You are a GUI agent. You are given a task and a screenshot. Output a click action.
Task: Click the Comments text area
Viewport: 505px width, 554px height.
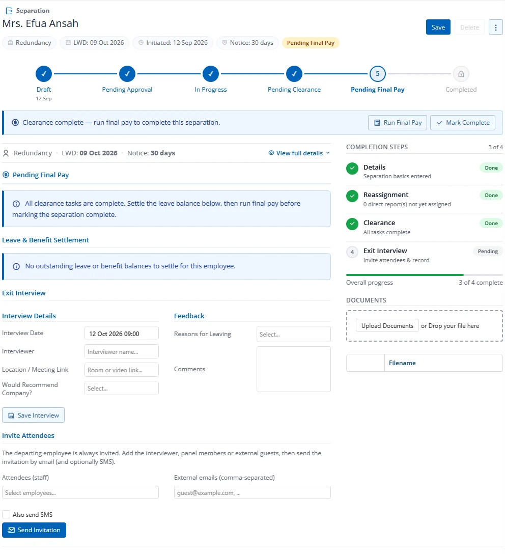click(293, 369)
